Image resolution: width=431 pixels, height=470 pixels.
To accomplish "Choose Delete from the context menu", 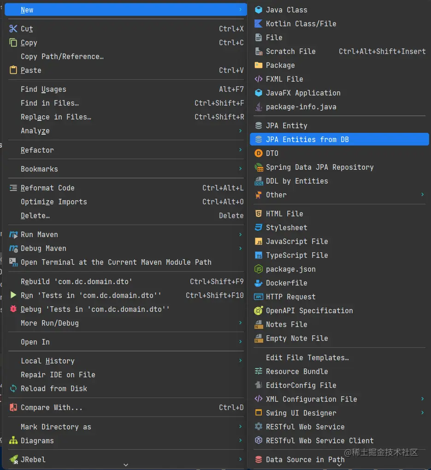I will (x=126, y=216).
